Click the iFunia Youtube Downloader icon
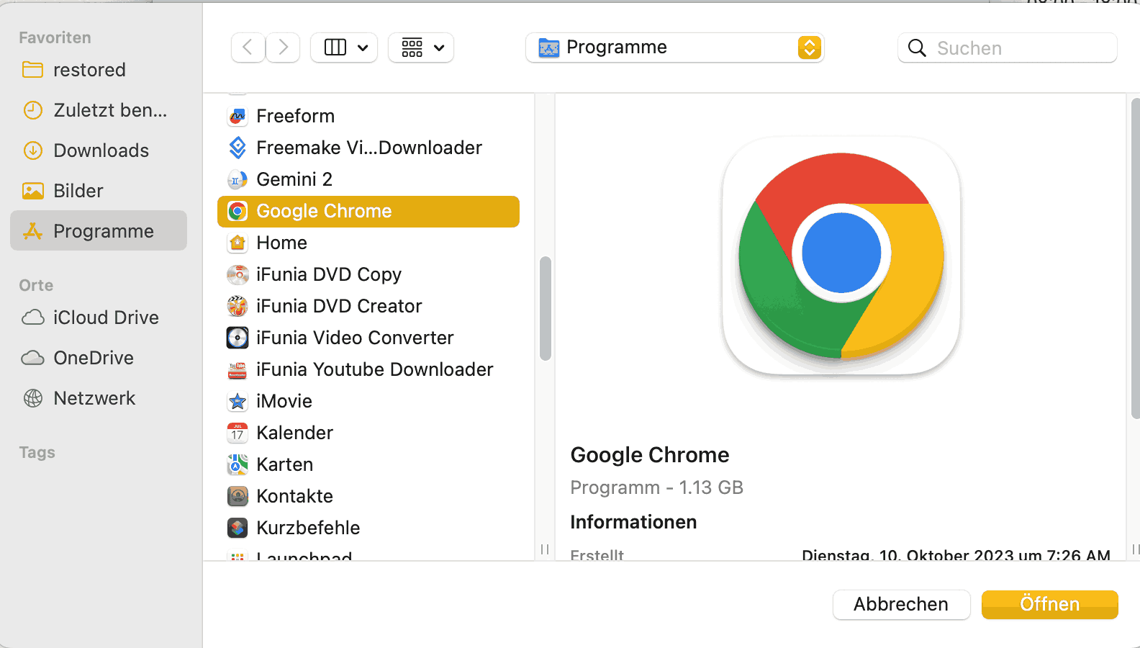The image size is (1140, 648). 237,369
